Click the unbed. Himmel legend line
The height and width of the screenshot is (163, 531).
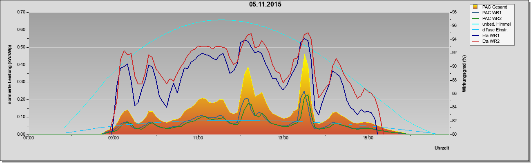coord(475,24)
